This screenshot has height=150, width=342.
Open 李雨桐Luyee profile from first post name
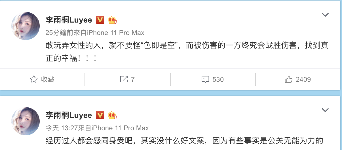[69, 20]
